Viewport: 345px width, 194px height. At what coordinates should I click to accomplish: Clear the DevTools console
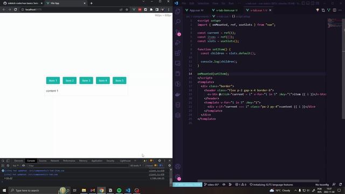(8, 165)
